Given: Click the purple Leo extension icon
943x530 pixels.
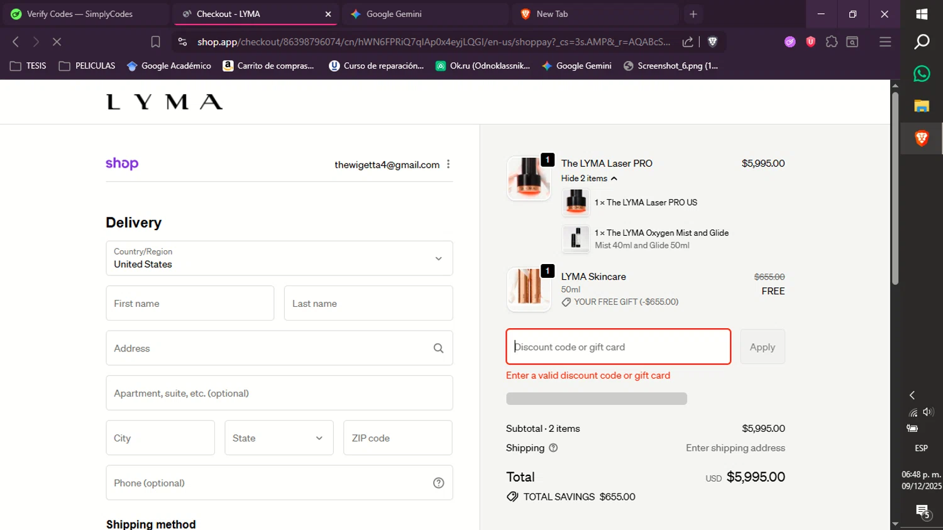Looking at the screenshot, I should [790, 42].
